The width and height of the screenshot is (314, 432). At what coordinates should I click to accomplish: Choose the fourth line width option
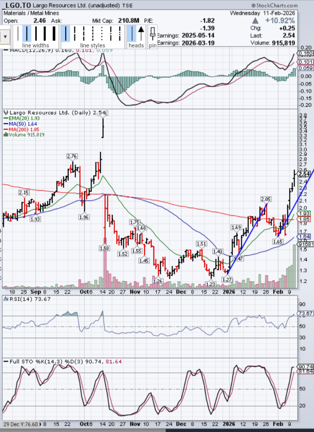45,33
